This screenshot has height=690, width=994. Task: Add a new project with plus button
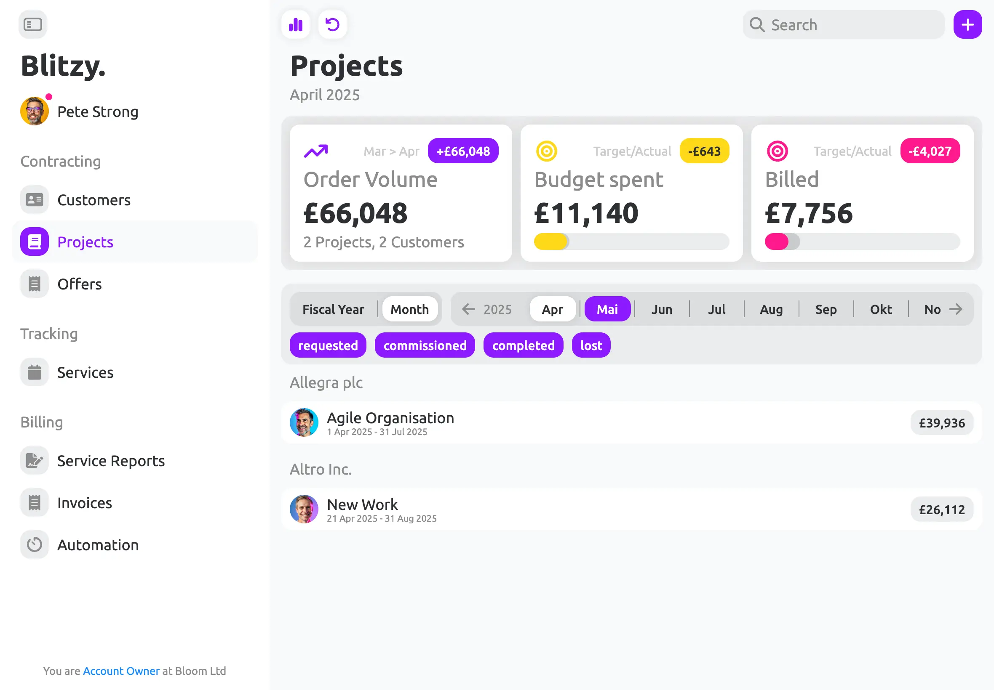[x=967, y=24]
